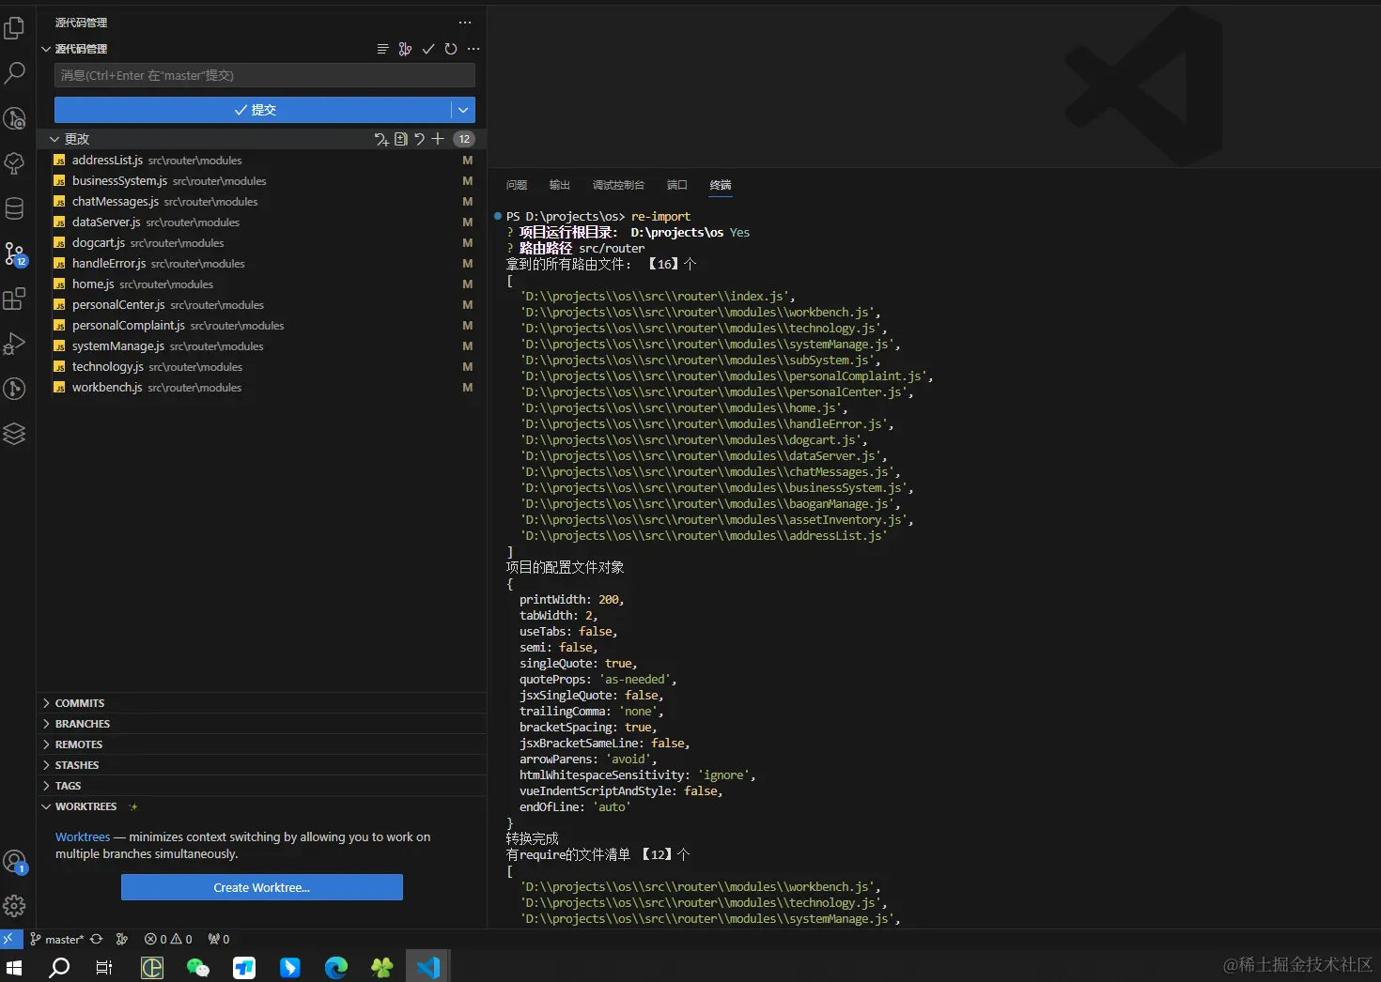Open businessSystem.js in changes list
The image size is (1381, 982).
(262, 181)
